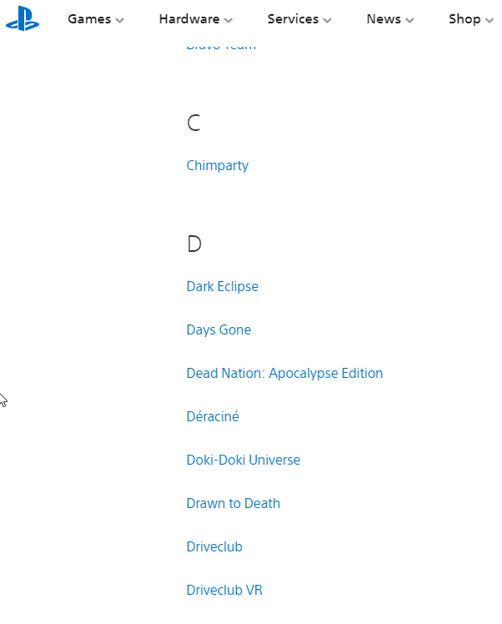Expand the Services dropdown chevron
Screen dimensions: 502x624
click(328, 20)
